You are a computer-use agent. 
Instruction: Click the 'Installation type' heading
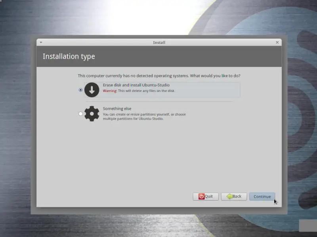click(69, 56)
